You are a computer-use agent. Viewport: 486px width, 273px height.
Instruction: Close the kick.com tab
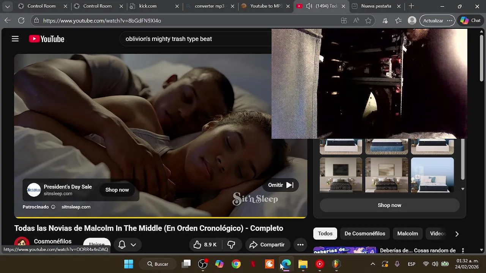point(177,6)
